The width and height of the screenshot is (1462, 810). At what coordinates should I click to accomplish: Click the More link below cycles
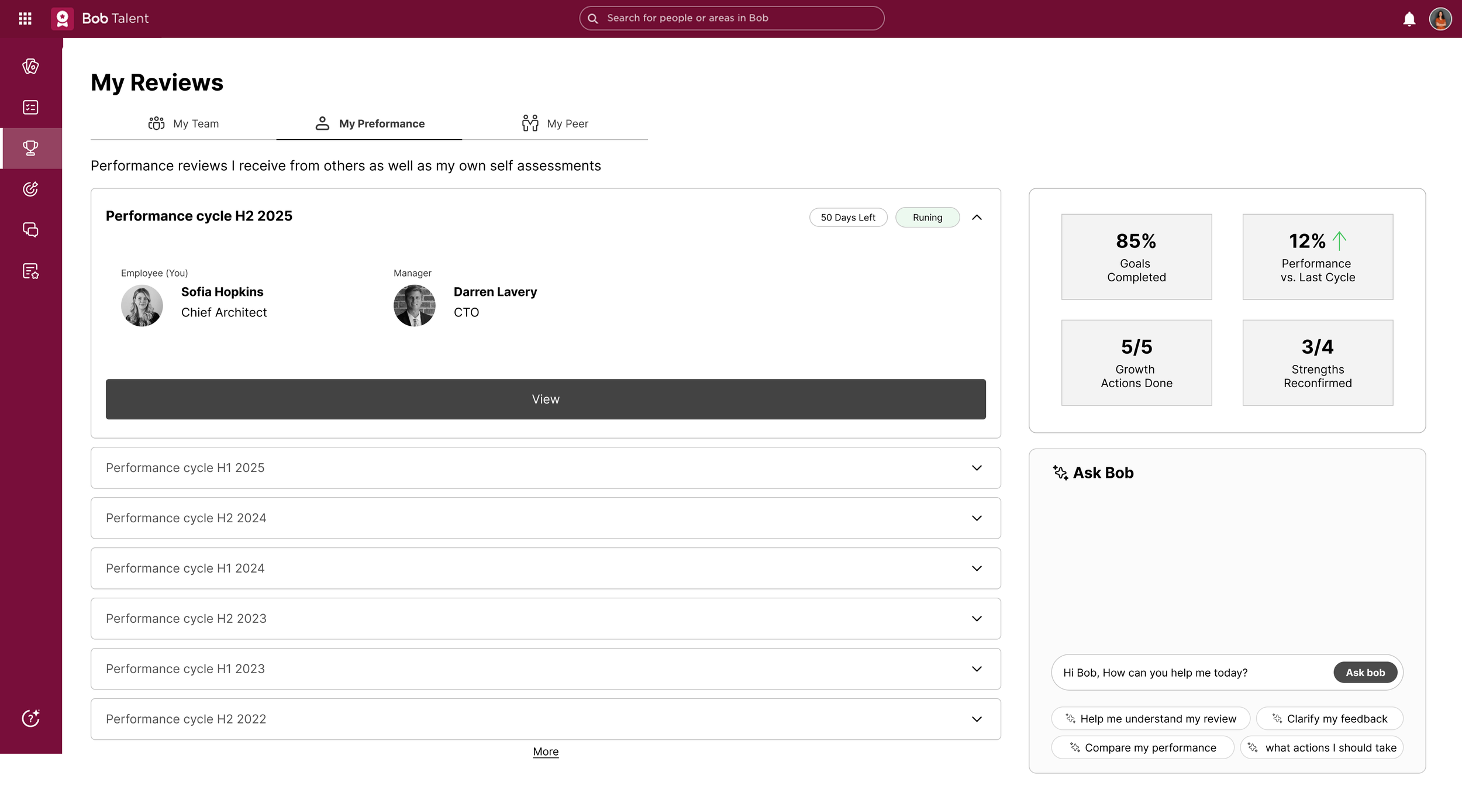[545, 752]
